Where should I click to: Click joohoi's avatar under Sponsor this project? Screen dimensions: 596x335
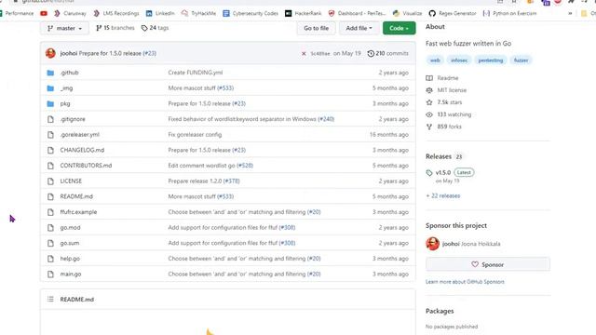pos(432,244)
